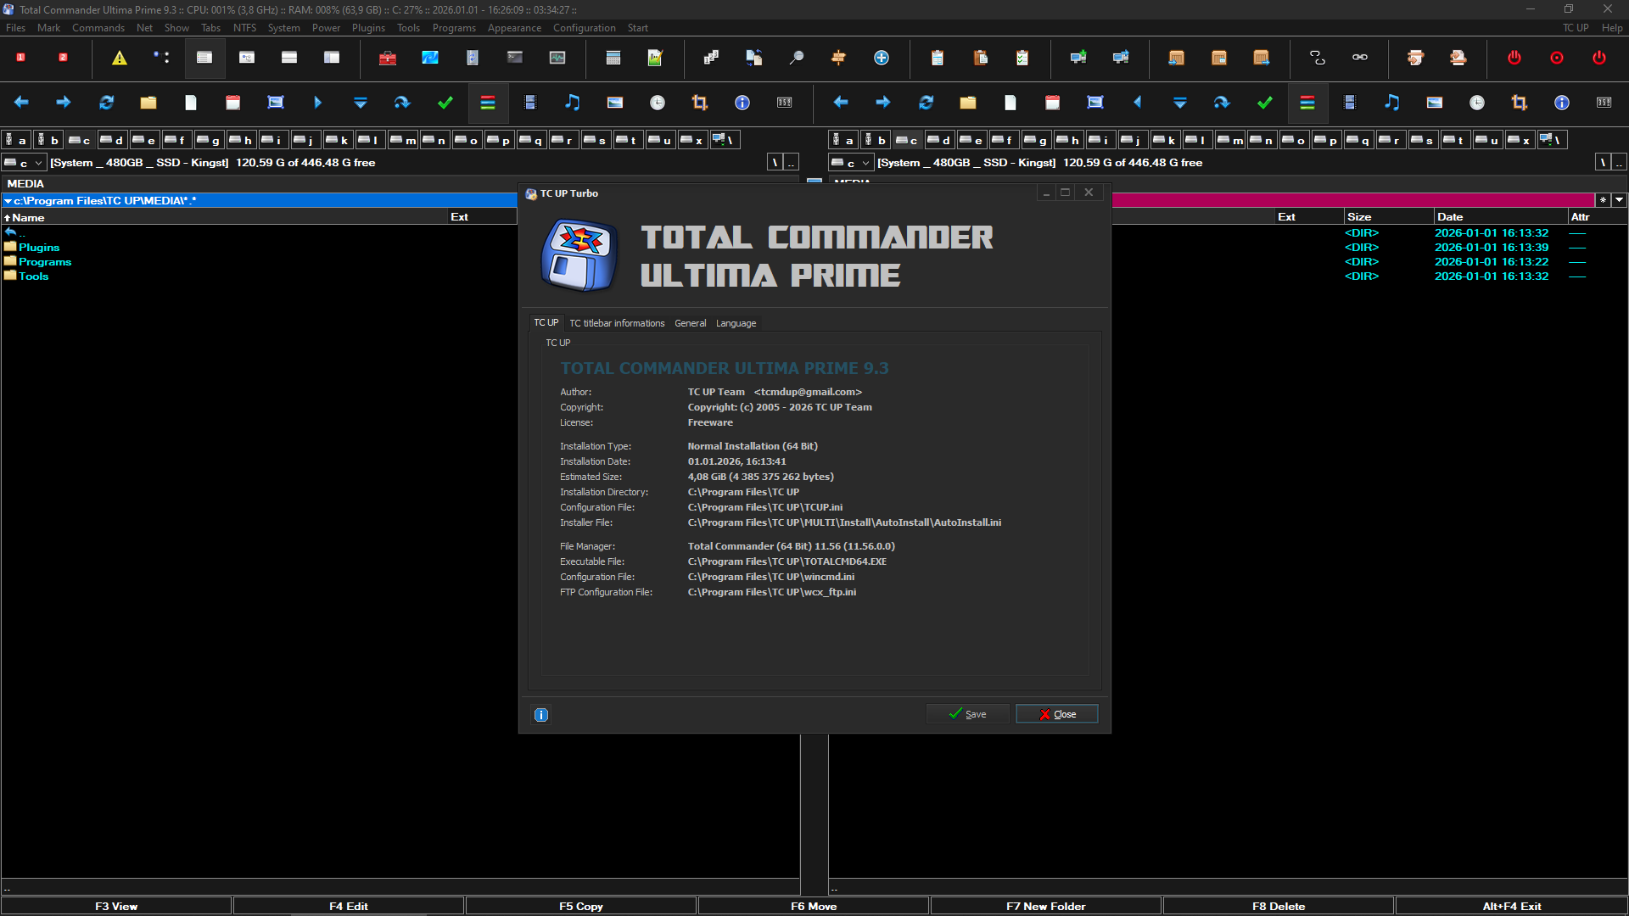
Task: Toggle the full view list icon in main toolbar
Action: [204, 58]
